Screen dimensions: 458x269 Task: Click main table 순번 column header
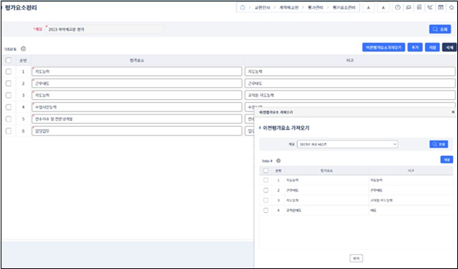click(x=23, y=61)
